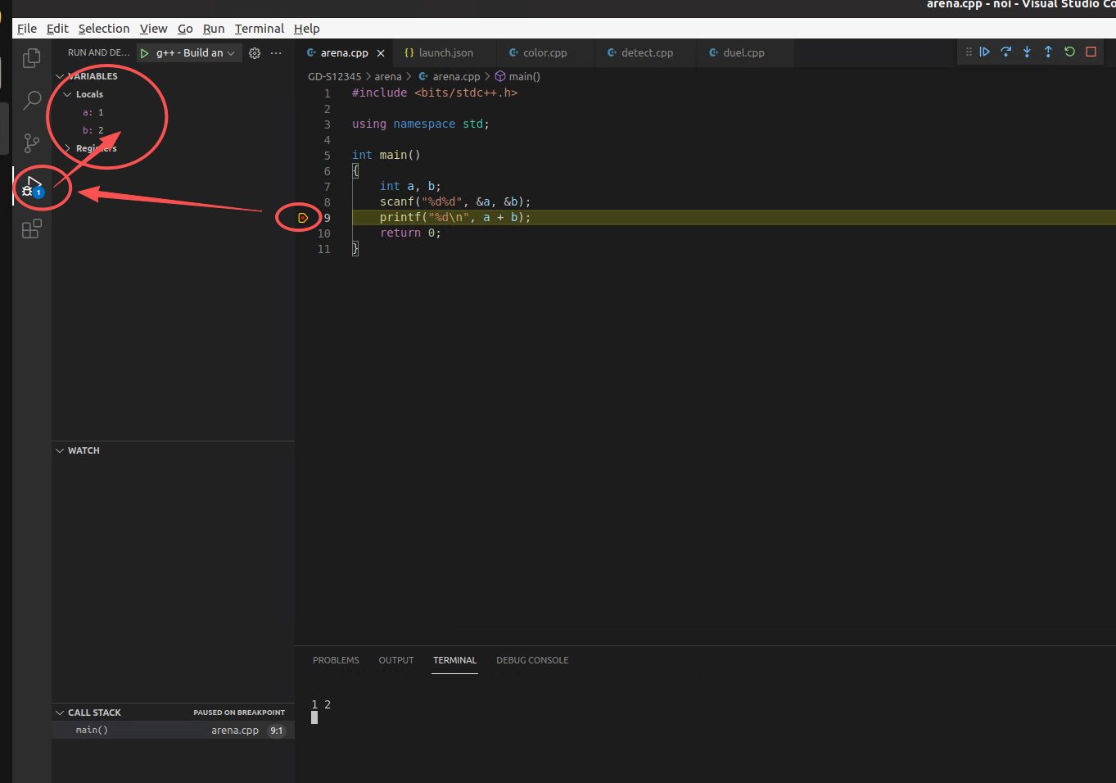The image size is (1116, 783).
Task: Open launch.json via the gear icon
Action: 255,53
